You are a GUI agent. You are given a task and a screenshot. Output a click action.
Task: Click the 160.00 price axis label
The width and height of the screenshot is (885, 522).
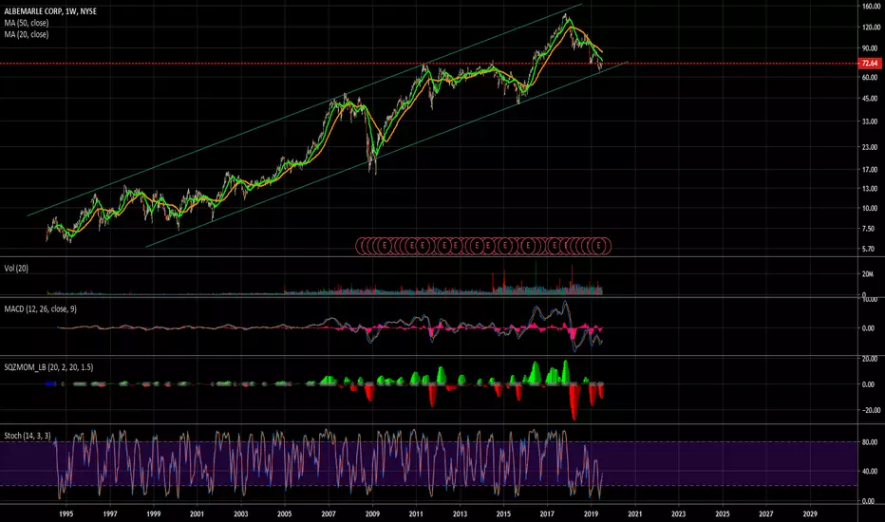pos(871,7)
